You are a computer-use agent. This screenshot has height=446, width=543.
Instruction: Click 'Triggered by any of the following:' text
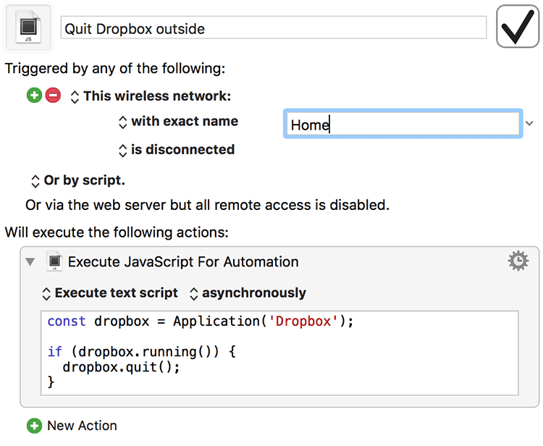(115, 69)
